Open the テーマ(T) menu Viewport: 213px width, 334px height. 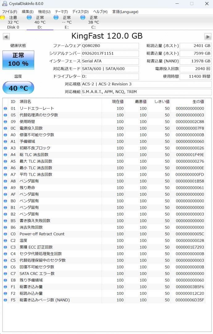pyautogui.click(x=61, y=12)
